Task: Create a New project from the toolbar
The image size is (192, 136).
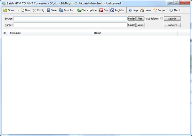Action: click(26, 10)
